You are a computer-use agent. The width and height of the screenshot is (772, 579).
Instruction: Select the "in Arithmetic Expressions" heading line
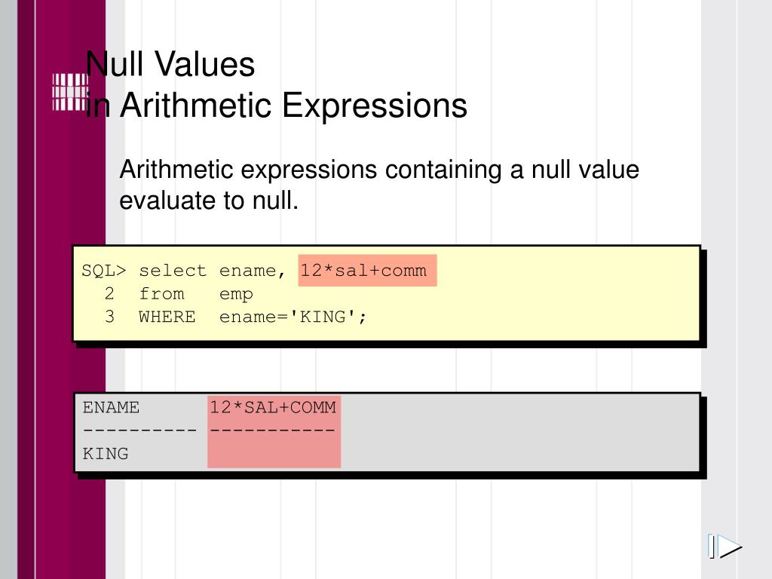point(277,106)
